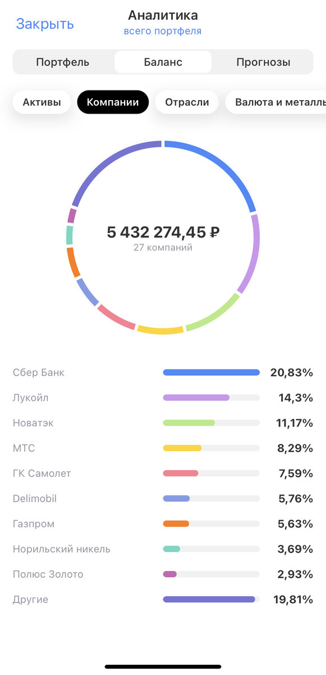Select the Баланс tab
The width and height of the screenshot is (326, 675).
point(163,62)
